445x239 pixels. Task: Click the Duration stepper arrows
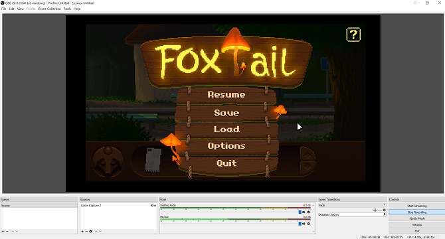[385, 214]
